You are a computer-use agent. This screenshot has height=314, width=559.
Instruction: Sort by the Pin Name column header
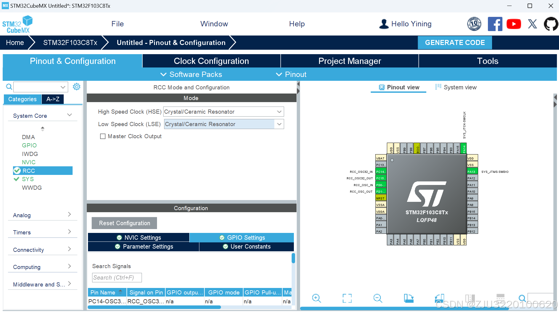point(107,292)
